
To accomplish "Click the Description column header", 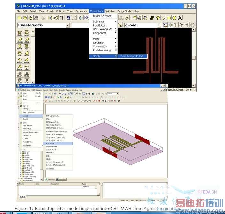I will [55, 184].
